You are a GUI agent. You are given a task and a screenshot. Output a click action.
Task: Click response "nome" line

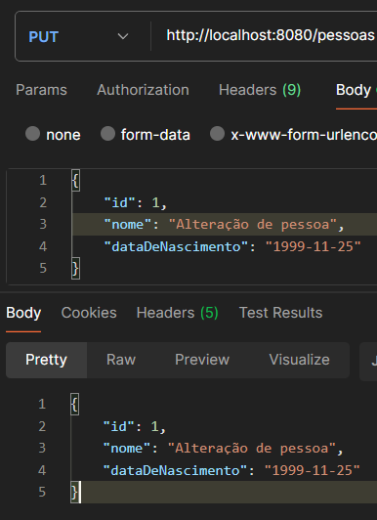(x=223, y=448)
